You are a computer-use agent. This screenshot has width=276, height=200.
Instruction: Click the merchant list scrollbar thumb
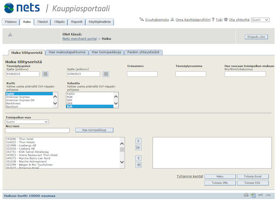click(x=122, y=149)
